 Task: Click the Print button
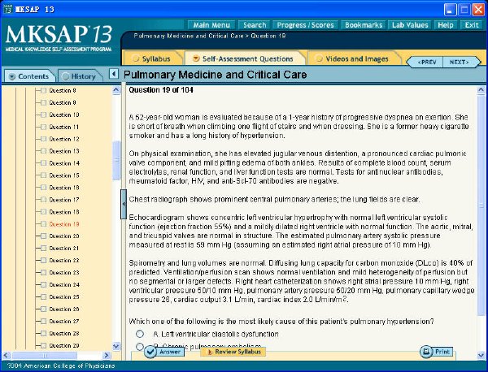(436, 352)
